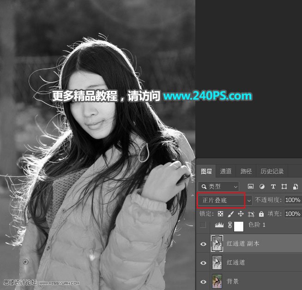Select the 红通道 副本 layer name

[x=243, y=243]
